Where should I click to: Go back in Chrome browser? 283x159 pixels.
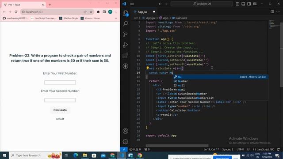click(x=4, y=12)
